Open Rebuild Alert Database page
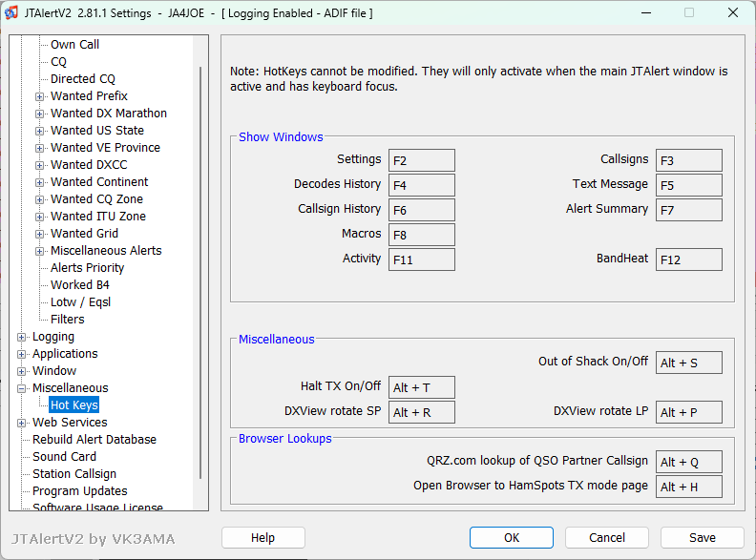The height and width of the screenshot is (560, 756). [94, 440]
